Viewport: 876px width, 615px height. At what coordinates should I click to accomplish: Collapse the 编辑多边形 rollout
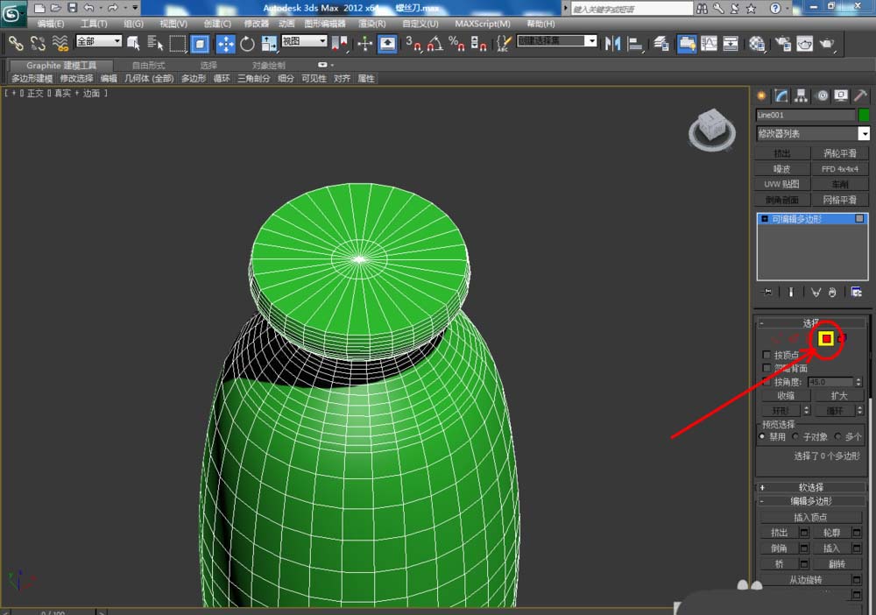810,501
